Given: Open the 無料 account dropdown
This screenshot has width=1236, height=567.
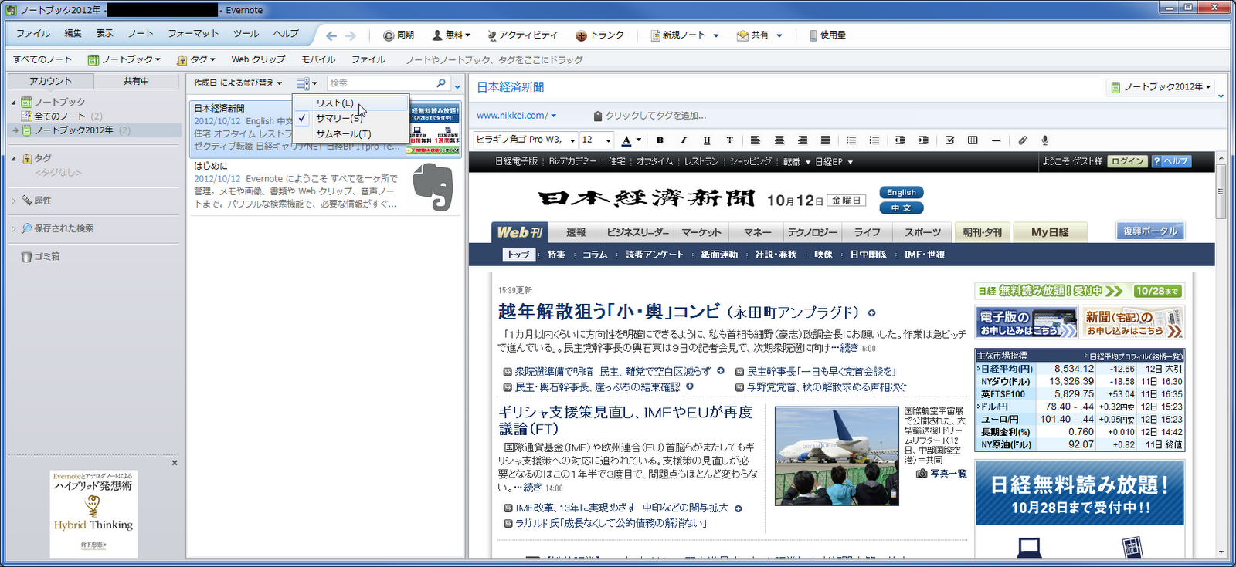Looking at the screenshot, I should (x=451, y=35).
